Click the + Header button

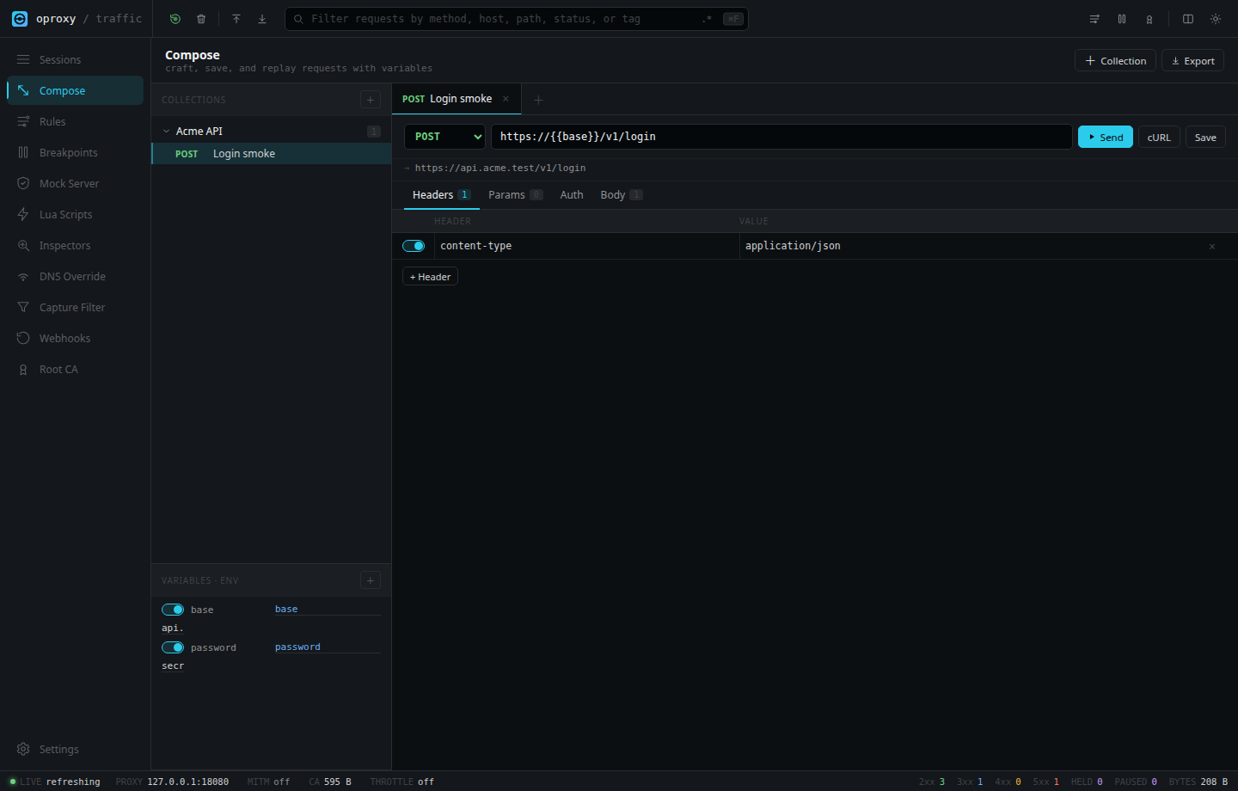(430, 277)
